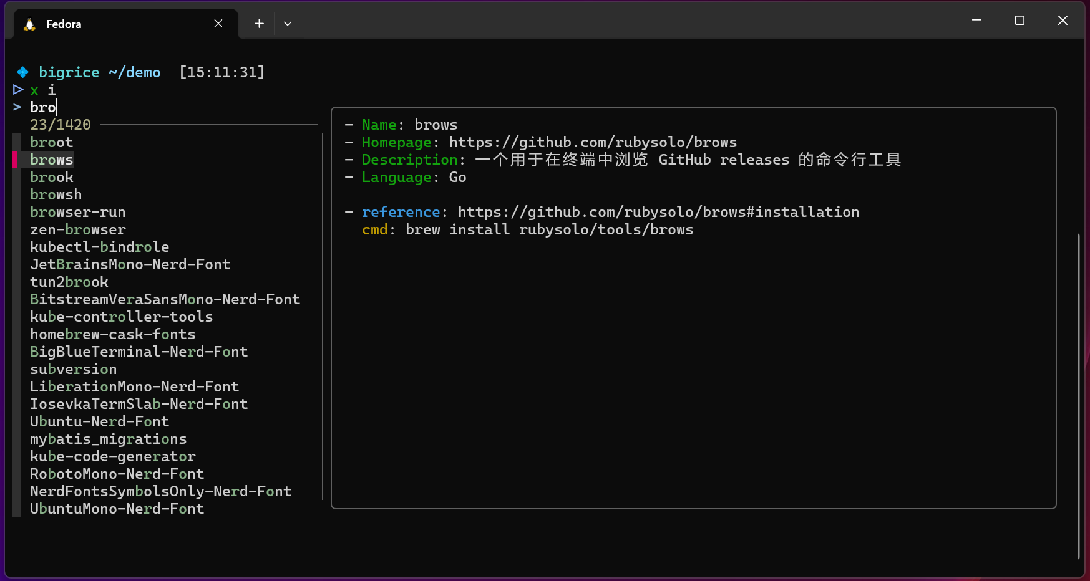Select 'mybatis_migrations' entry

109,439
